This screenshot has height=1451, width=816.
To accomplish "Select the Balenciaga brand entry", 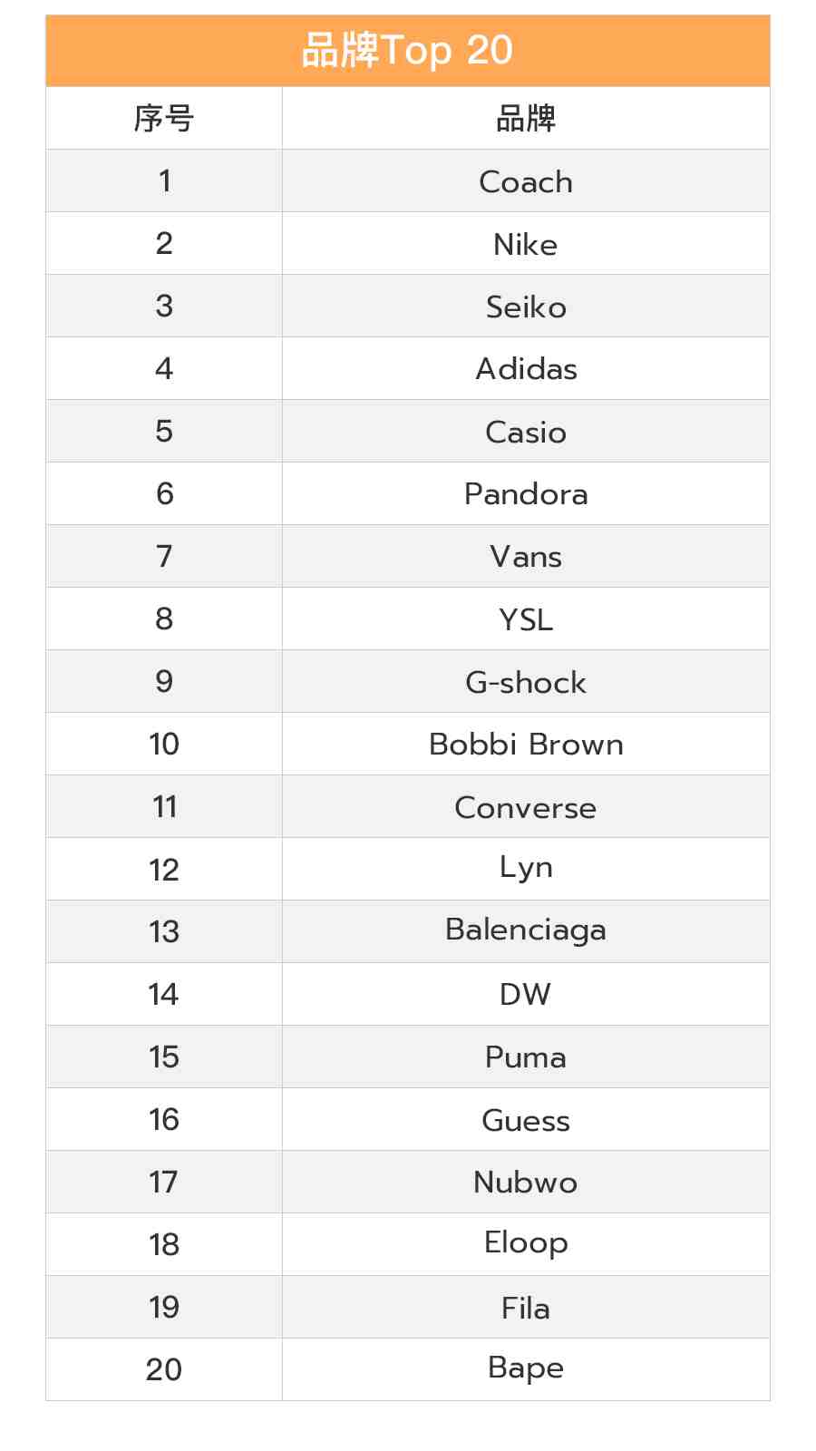I will pyautogui.click(x=526, y=931).
